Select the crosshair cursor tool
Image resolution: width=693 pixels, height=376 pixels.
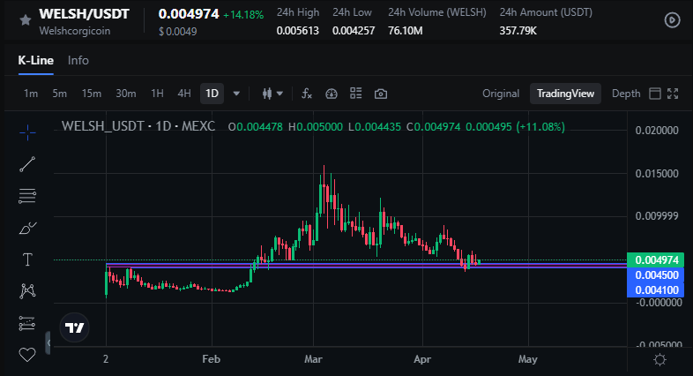point(27,132)
